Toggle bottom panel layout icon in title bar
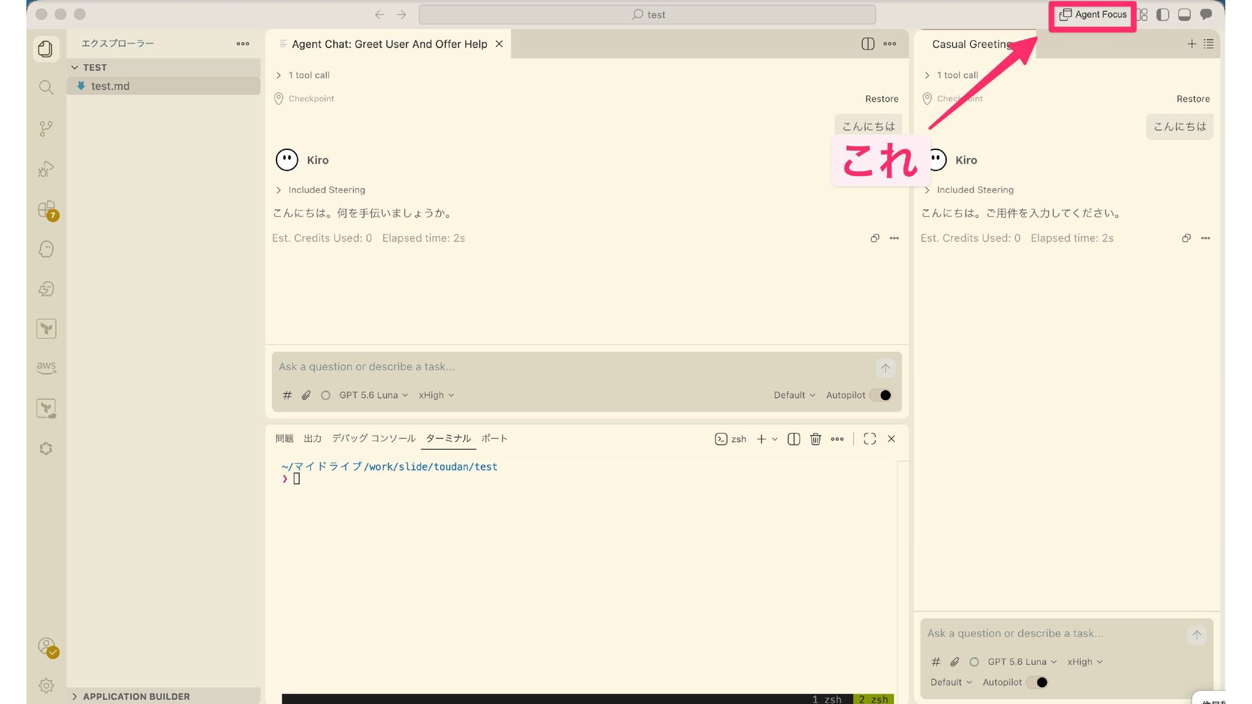1252x704 pixels. click(x=1184, y=14)
